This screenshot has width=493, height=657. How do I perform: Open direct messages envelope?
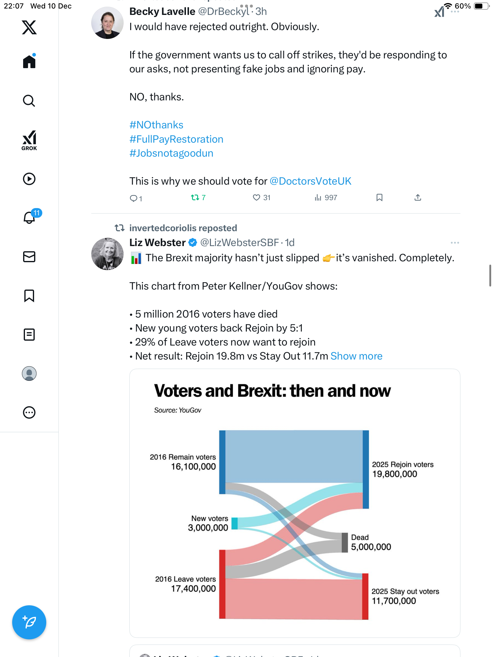coord(29,257)
